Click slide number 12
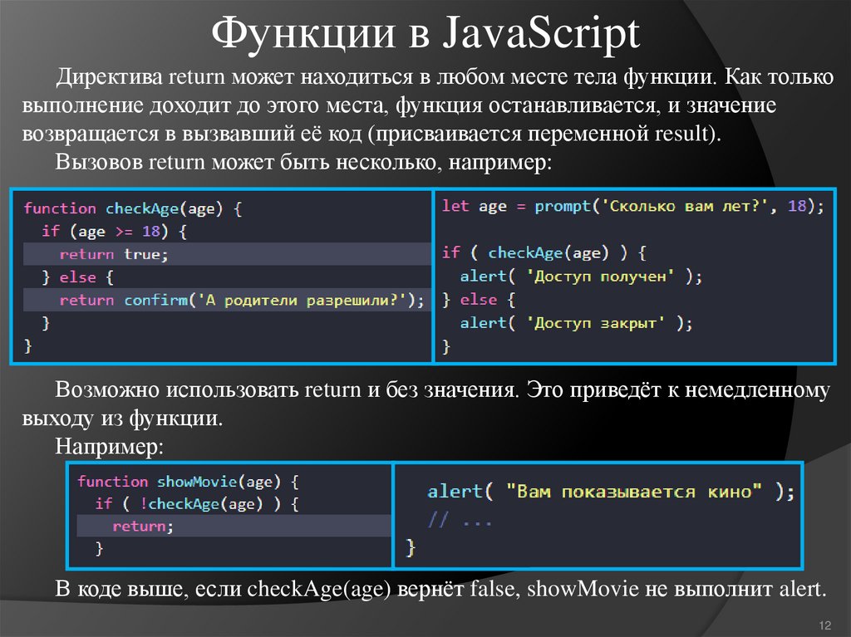 click(x=825, y=625)
